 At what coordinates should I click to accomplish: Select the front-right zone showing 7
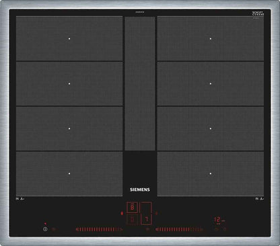point(146,219)
